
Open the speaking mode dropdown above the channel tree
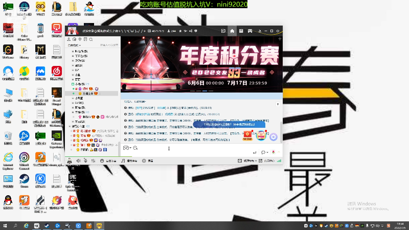74,45
